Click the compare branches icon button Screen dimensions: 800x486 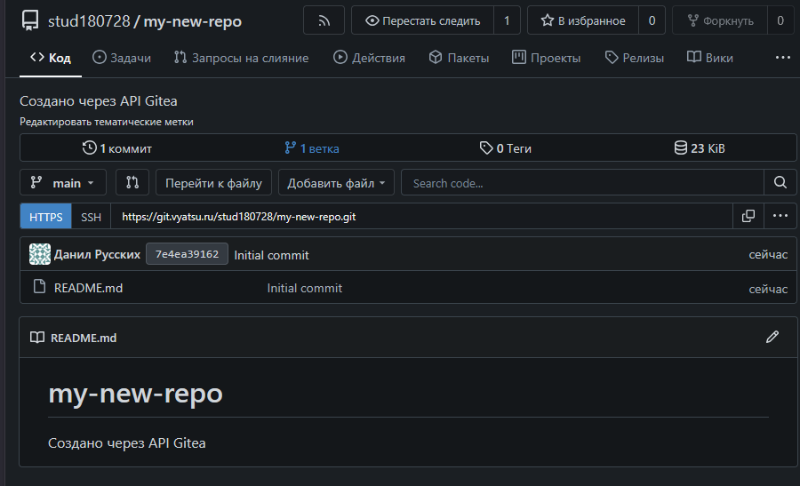132,183
